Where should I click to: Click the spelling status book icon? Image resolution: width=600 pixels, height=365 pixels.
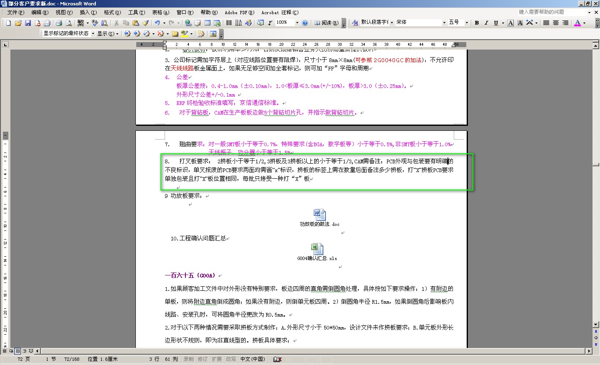(x=277, y=359)
